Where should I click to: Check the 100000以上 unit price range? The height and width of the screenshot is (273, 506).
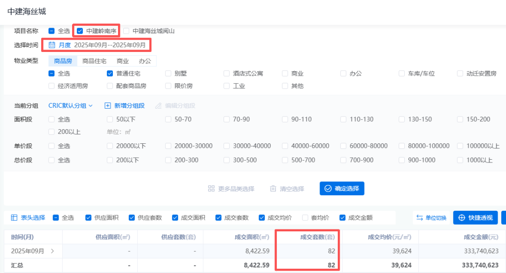click(x=460, y=146)
